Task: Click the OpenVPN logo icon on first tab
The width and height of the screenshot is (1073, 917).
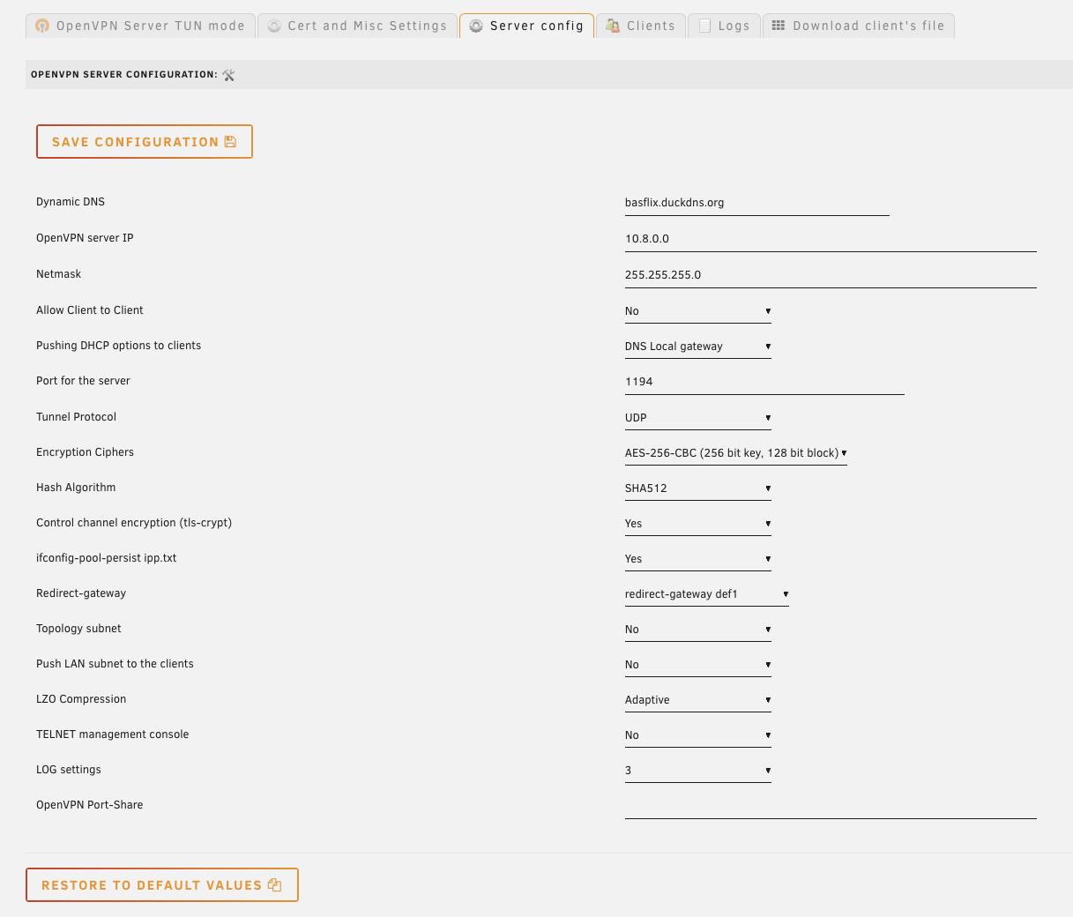Action: pos(42,26)
